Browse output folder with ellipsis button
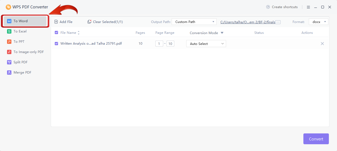This screenshot has width=337, height=151. click(278, 22)
